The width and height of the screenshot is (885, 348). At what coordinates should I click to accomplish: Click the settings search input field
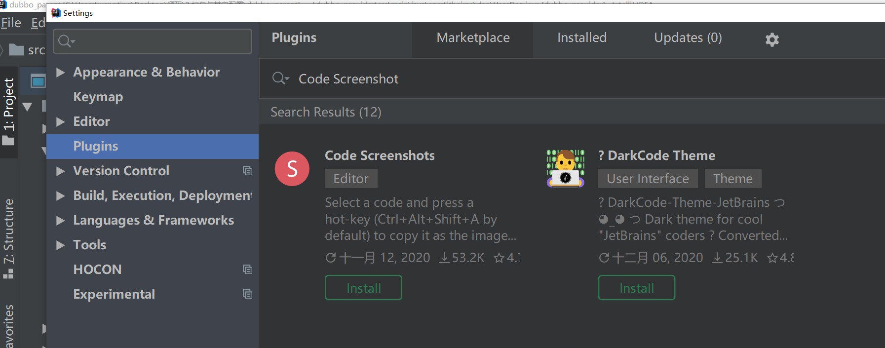[153, 41]
